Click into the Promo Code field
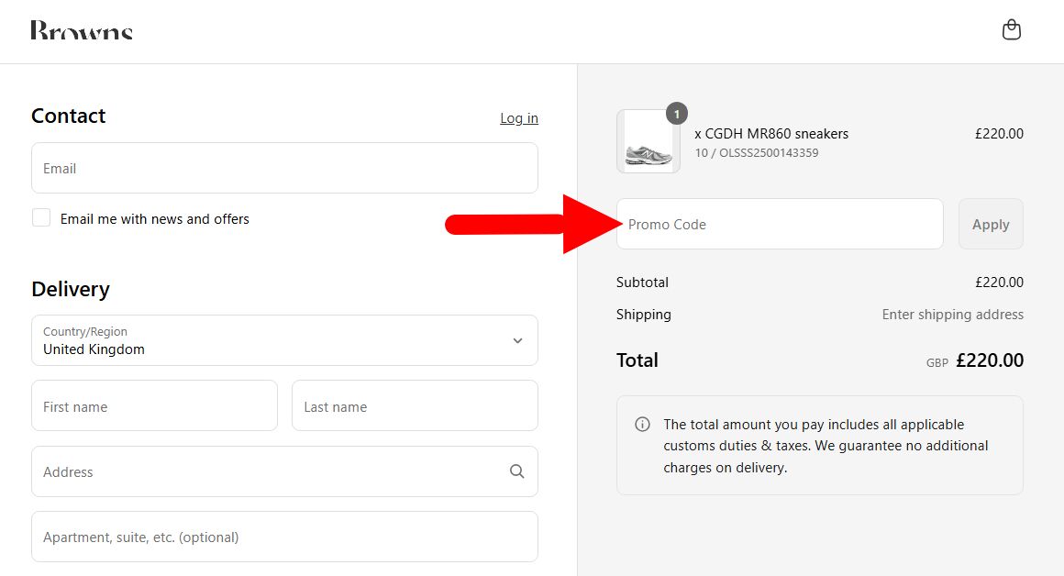The height and width of the screenshot is (576, 1064). click(780, 224)
